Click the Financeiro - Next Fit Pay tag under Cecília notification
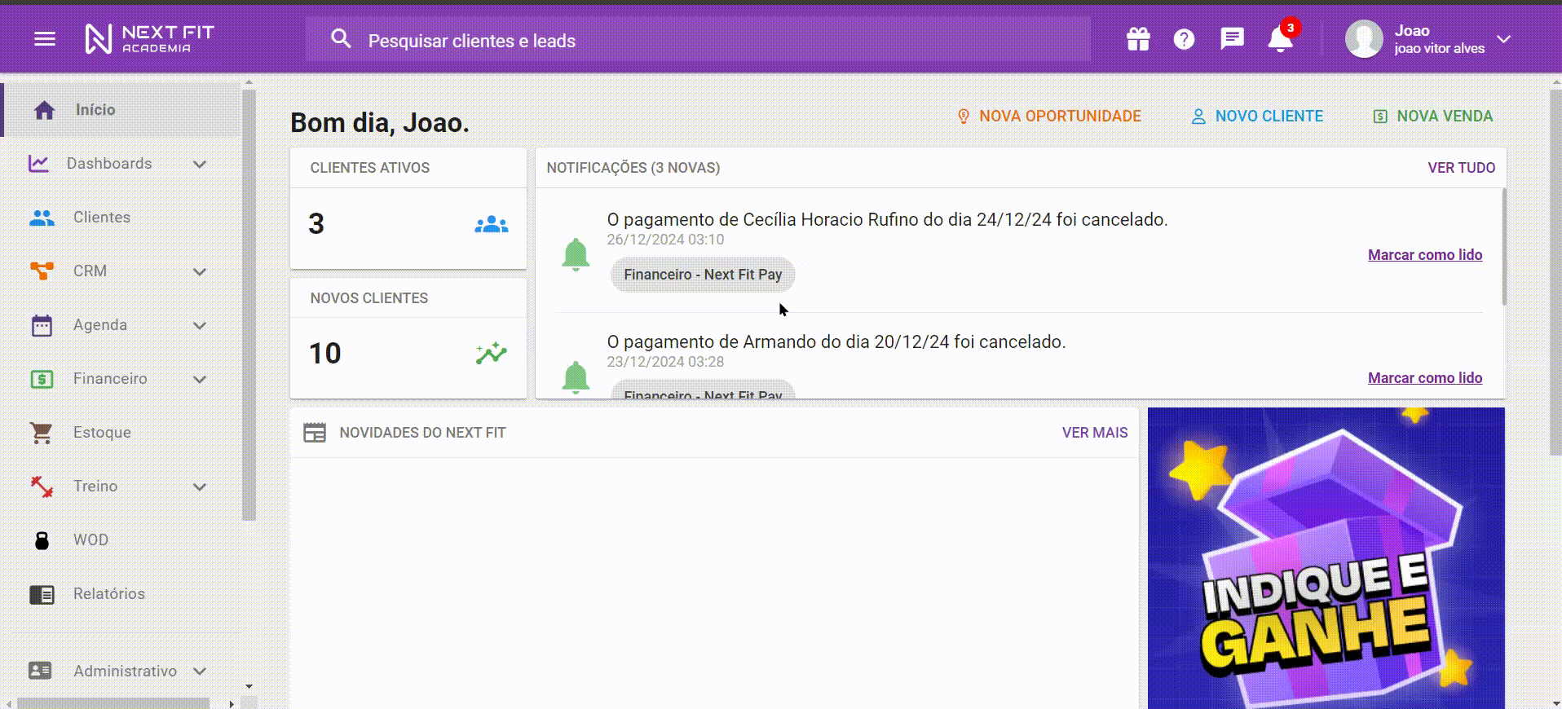This screenshot has width=1562, height=709. tap(703, 275)
